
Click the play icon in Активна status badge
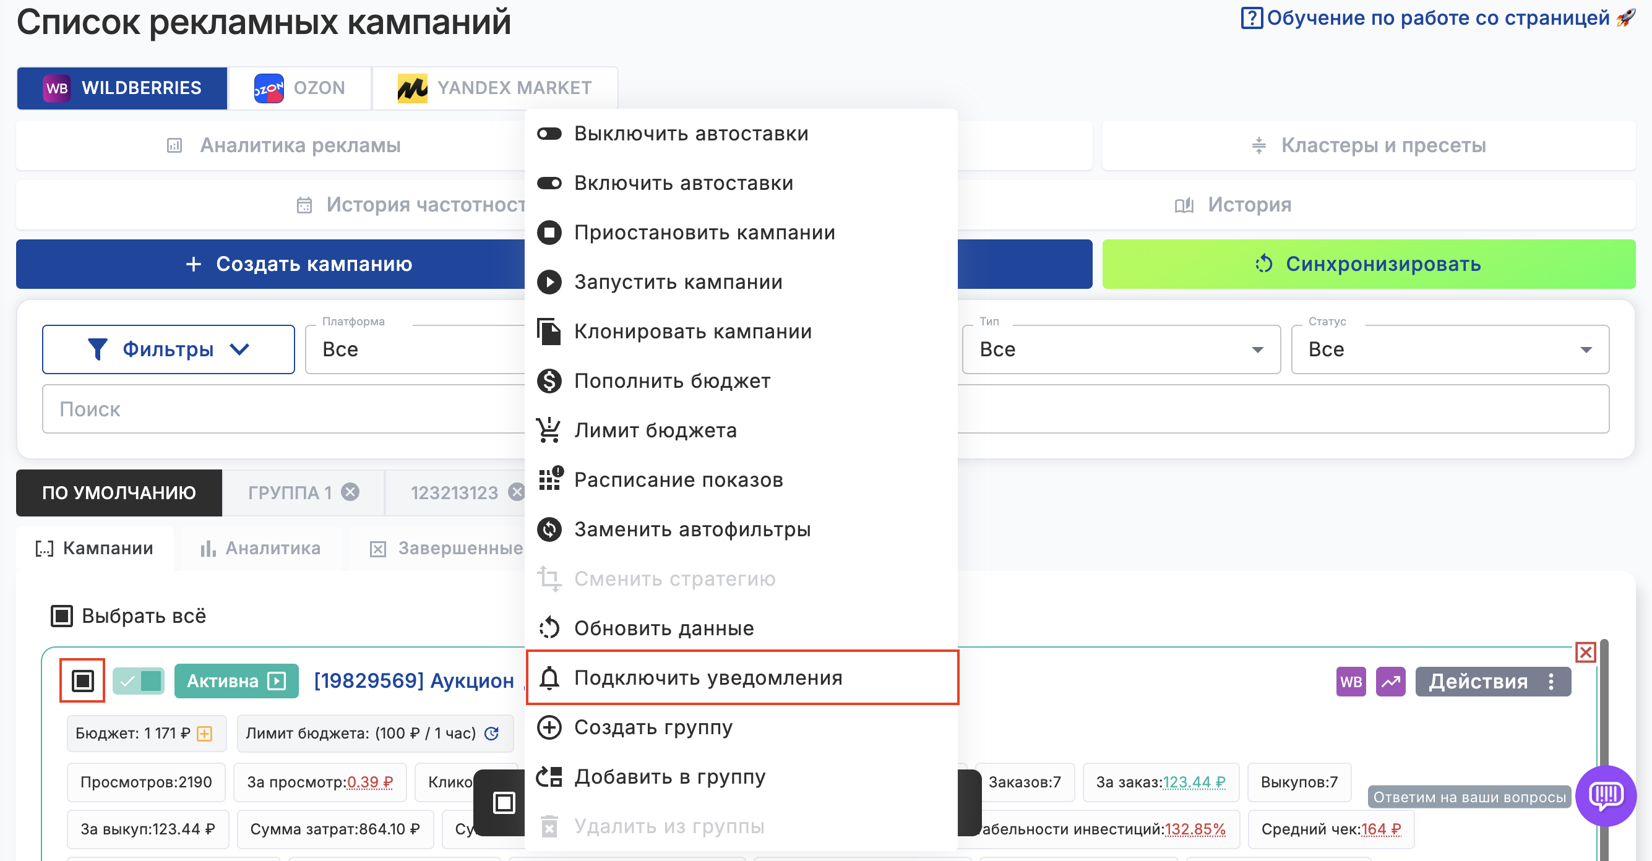click(277, 681)
